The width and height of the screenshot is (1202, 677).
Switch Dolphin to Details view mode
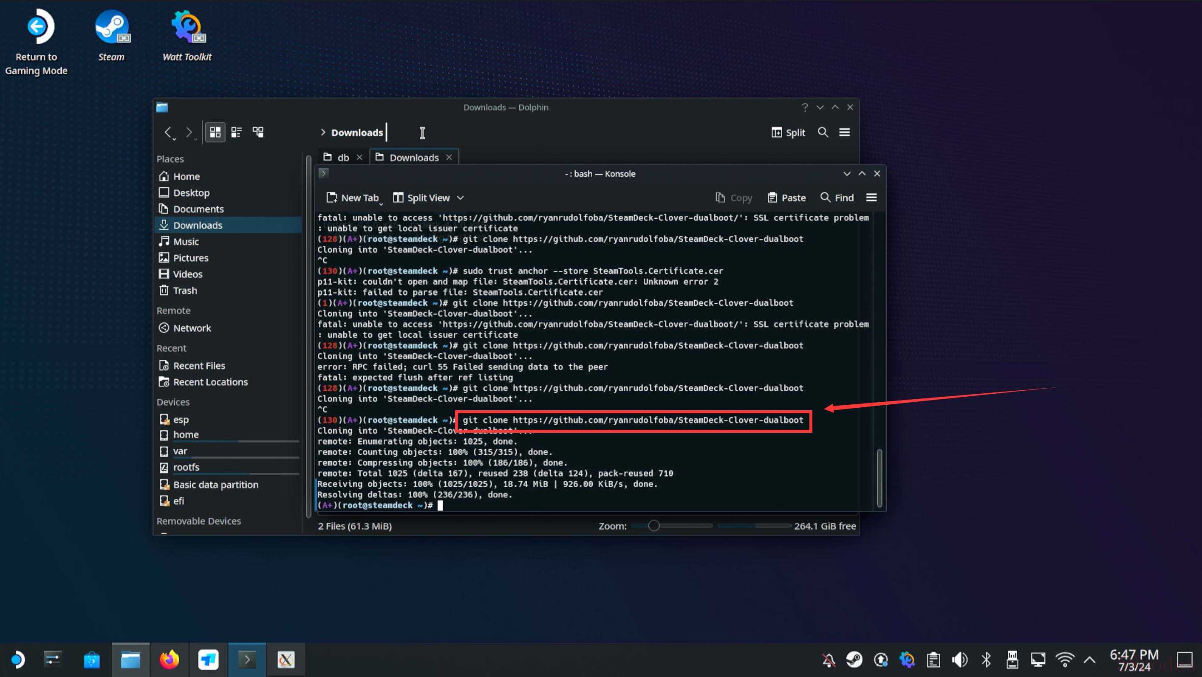click(258, 133)
